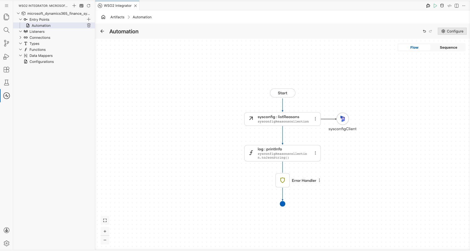
Task: Select the log : printInfo node
Action: pyautogui.click(x=283, y=153)
